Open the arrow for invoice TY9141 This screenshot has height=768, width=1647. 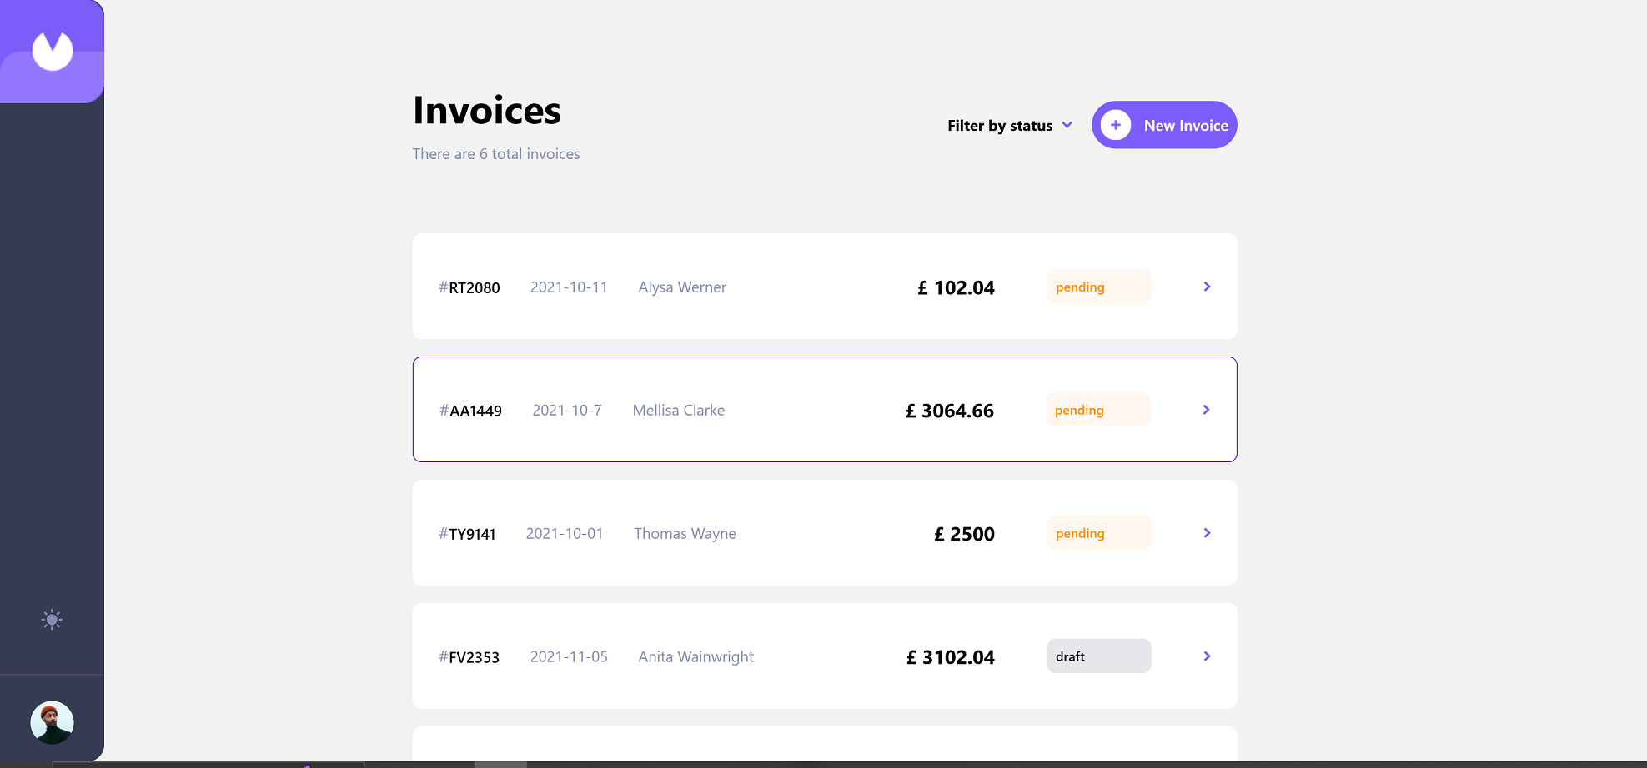coord(1207,533)
